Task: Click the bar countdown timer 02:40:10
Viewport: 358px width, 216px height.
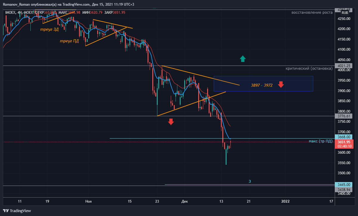Action: [344, 146]
